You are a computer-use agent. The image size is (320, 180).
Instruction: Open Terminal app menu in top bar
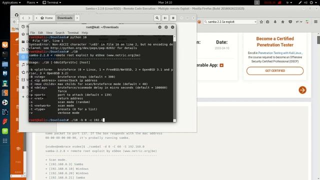(52, 2)
